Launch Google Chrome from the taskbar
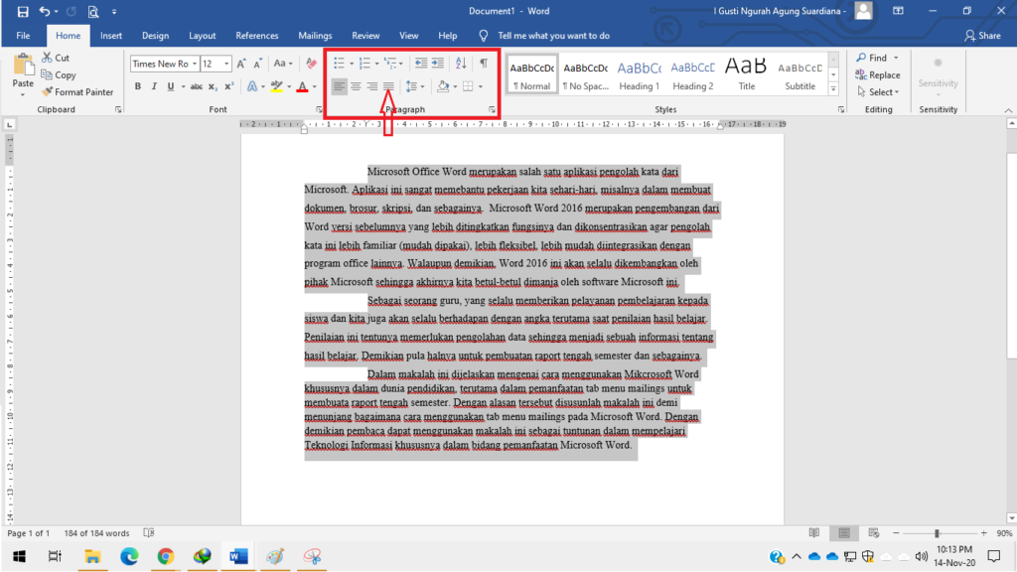The image size is (1017, 572). point(166,556)
